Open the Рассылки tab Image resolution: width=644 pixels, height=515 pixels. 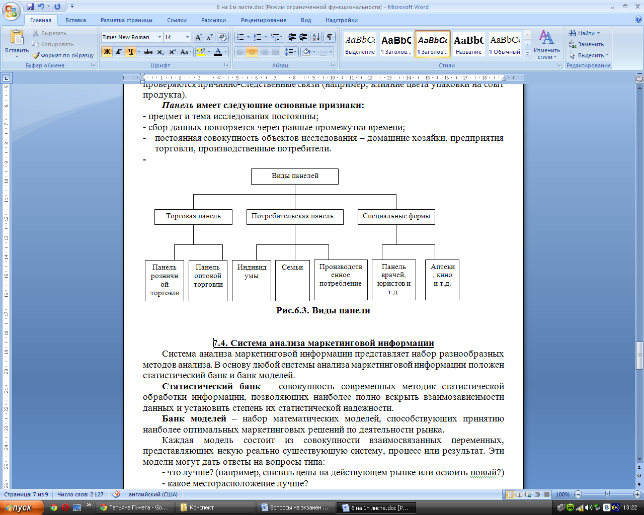point(213,20)
